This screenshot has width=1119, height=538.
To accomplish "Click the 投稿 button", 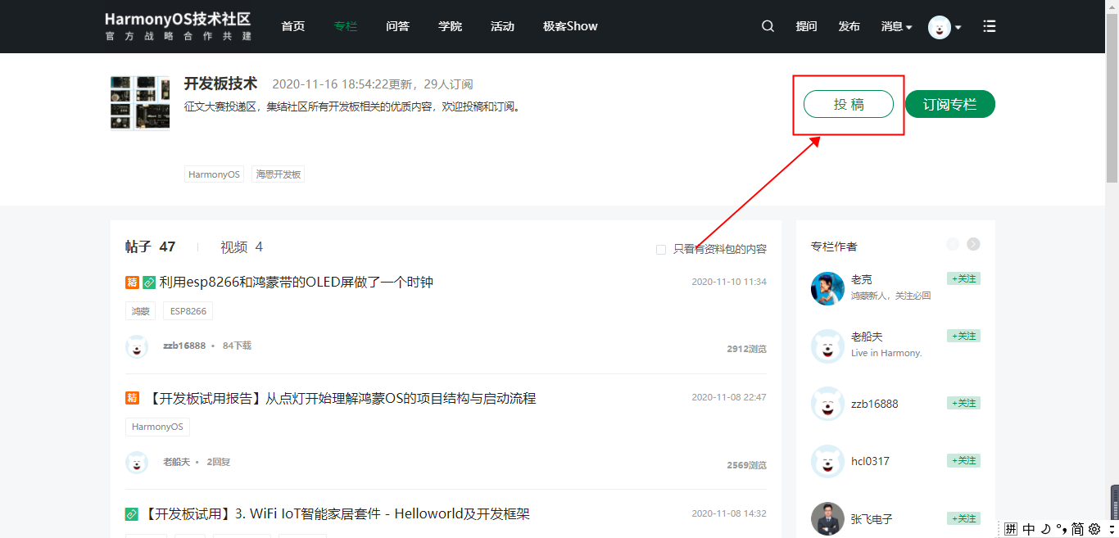I will pos(849,104).
